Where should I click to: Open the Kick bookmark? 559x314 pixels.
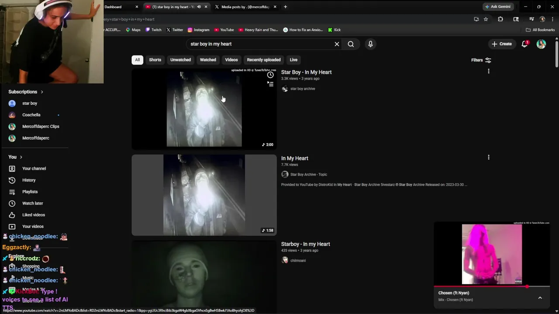click(x=334, y=30)
